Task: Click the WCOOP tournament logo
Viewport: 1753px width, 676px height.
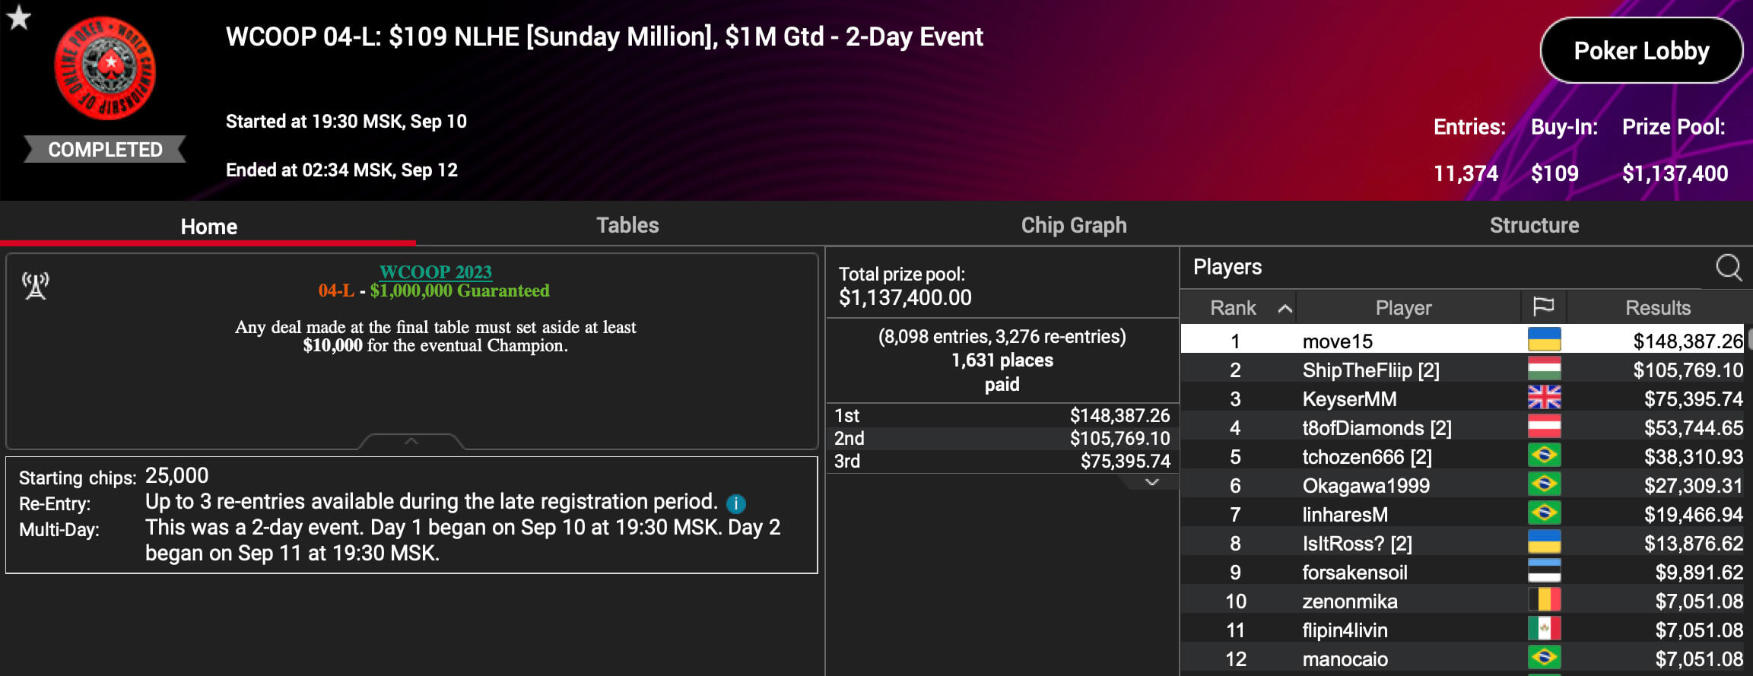Action: pyautogui.click(x=105, y=68)
